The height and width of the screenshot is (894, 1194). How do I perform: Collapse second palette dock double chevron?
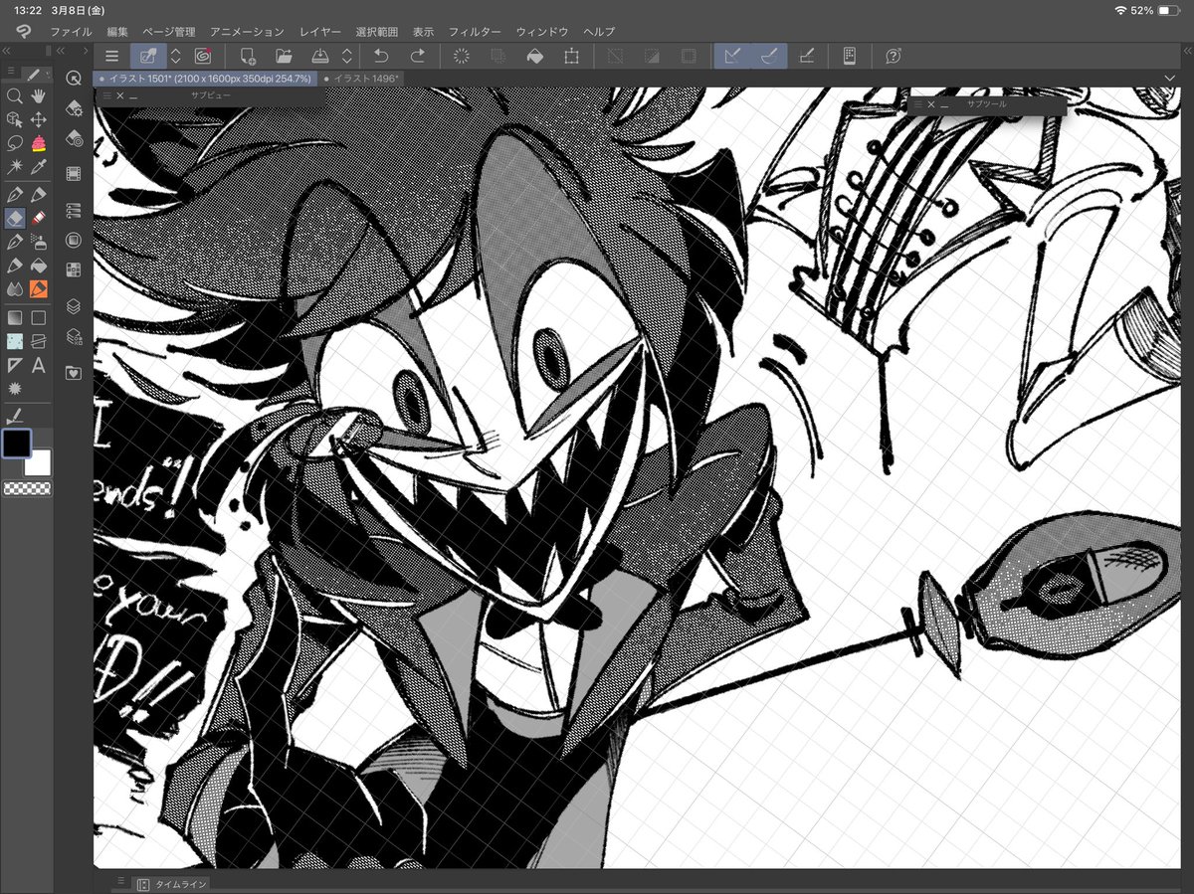61,51
